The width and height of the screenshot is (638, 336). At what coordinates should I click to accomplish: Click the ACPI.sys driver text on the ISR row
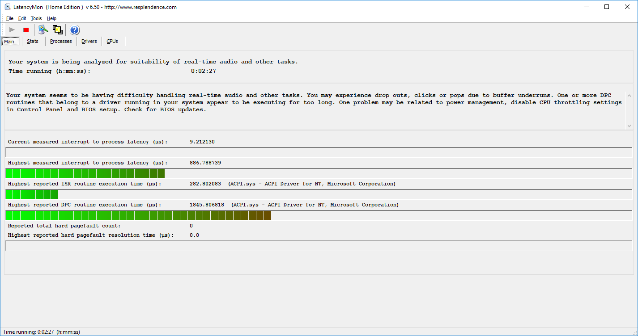coord(312,184)
